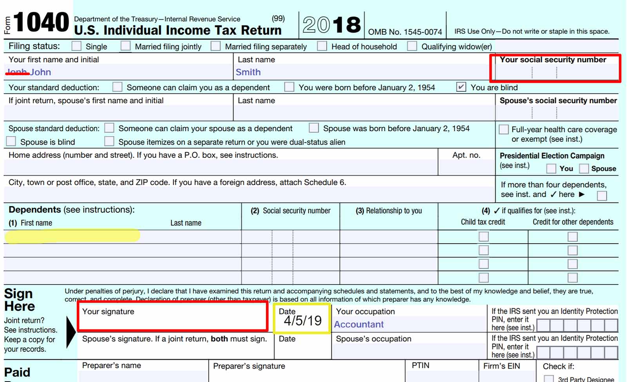Click the 'Under penalties of perjury' declaration text
Viewport: 627px width, 382px height.
[x=329, y=295]
